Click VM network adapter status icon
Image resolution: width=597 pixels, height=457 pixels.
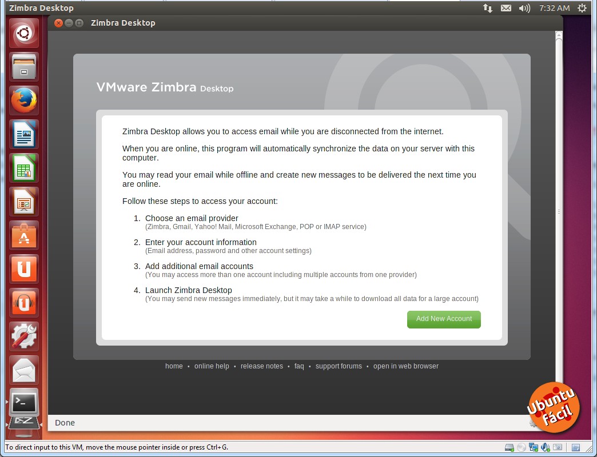(534, 447)
